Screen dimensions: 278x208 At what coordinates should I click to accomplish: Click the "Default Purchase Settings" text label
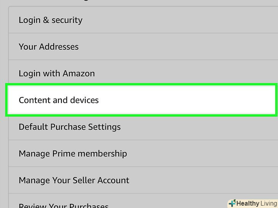[69, 127]
